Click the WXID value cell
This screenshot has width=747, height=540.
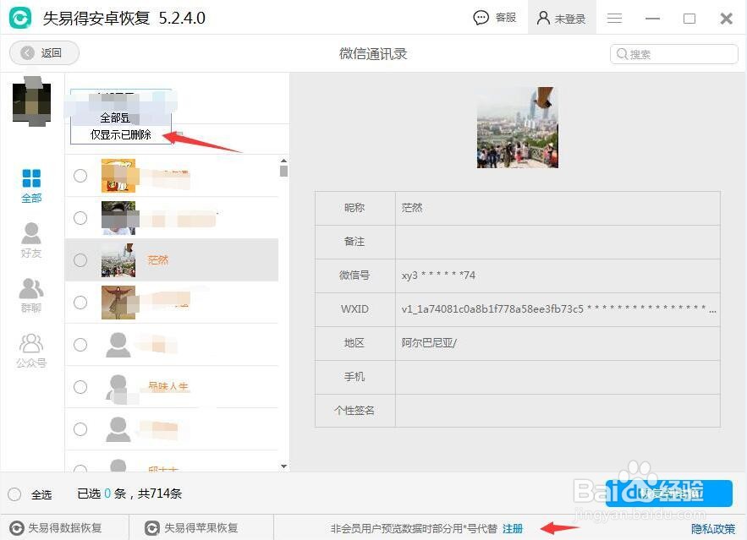(x=558, y=309)
